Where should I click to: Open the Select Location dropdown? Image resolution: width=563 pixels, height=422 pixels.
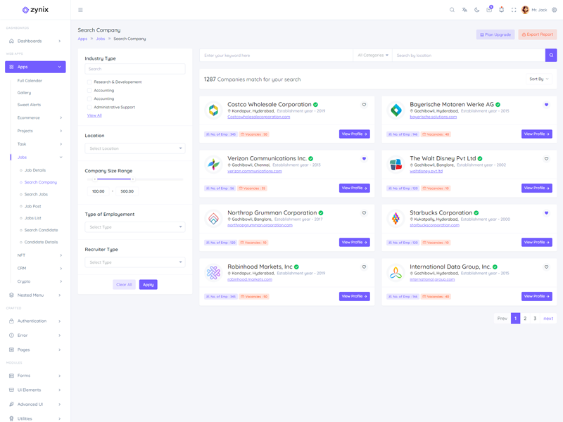tap(135, 148)
